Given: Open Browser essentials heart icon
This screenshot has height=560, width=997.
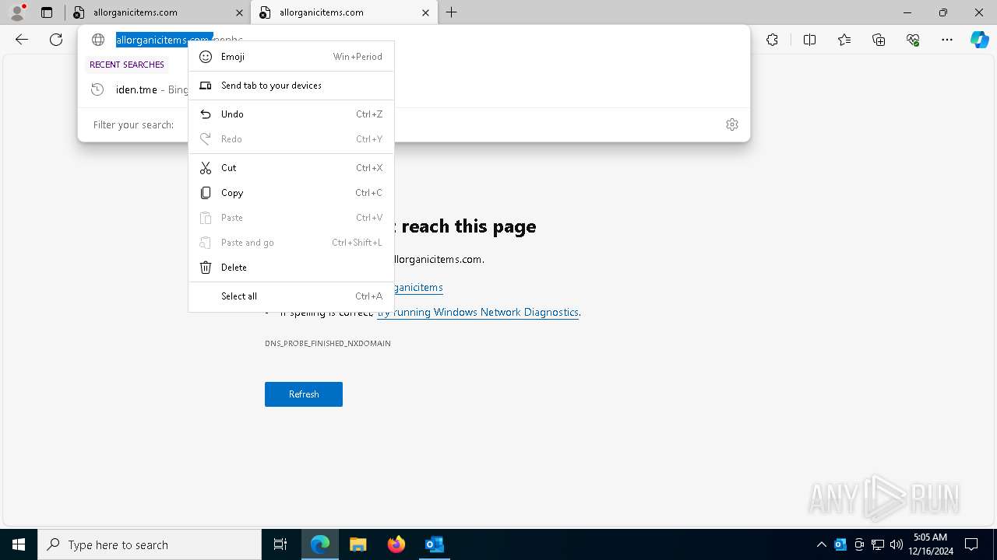Looking at the screenshot, I should 913,40.
